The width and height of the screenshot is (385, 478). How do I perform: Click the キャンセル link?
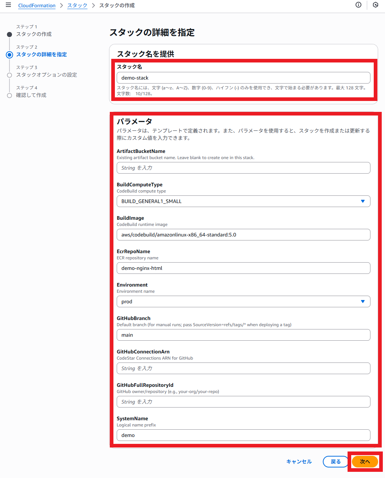point(299,462)
